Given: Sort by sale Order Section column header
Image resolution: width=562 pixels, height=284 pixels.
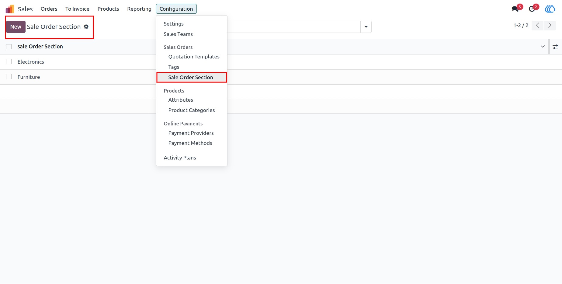Looking at the screenshot, I should click(40, 47).
